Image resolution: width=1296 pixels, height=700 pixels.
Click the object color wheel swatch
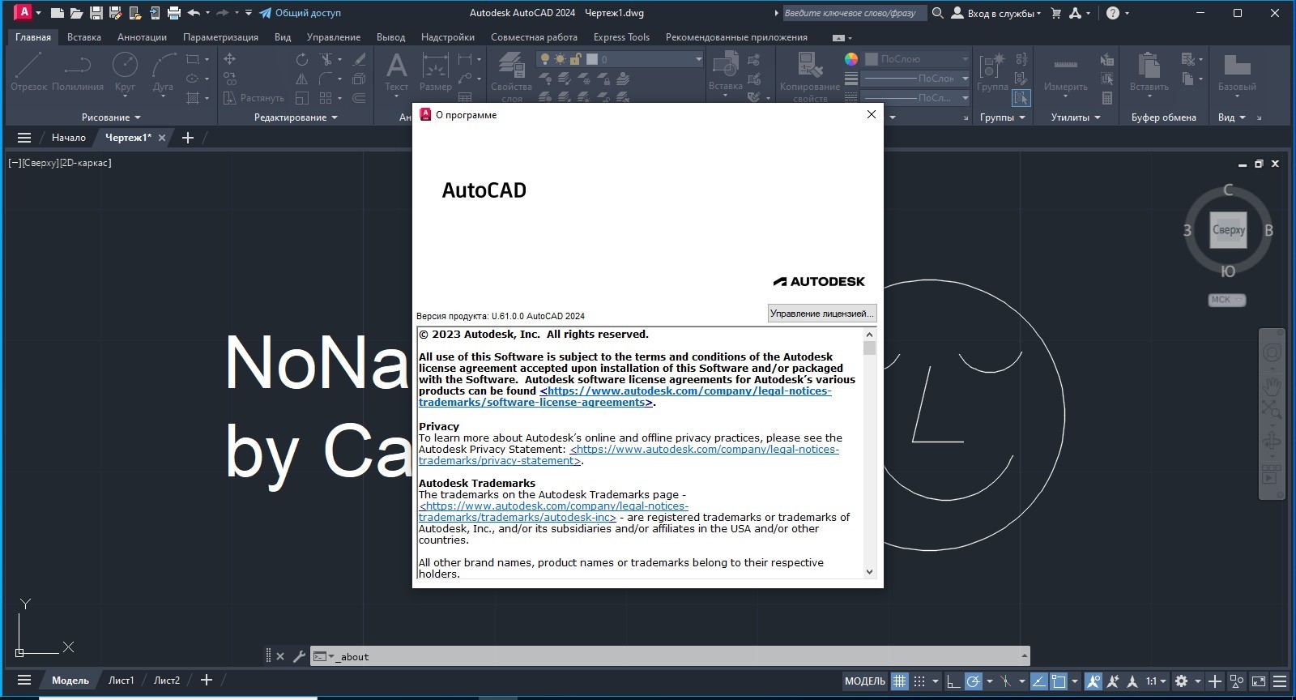tap(850, 59)
